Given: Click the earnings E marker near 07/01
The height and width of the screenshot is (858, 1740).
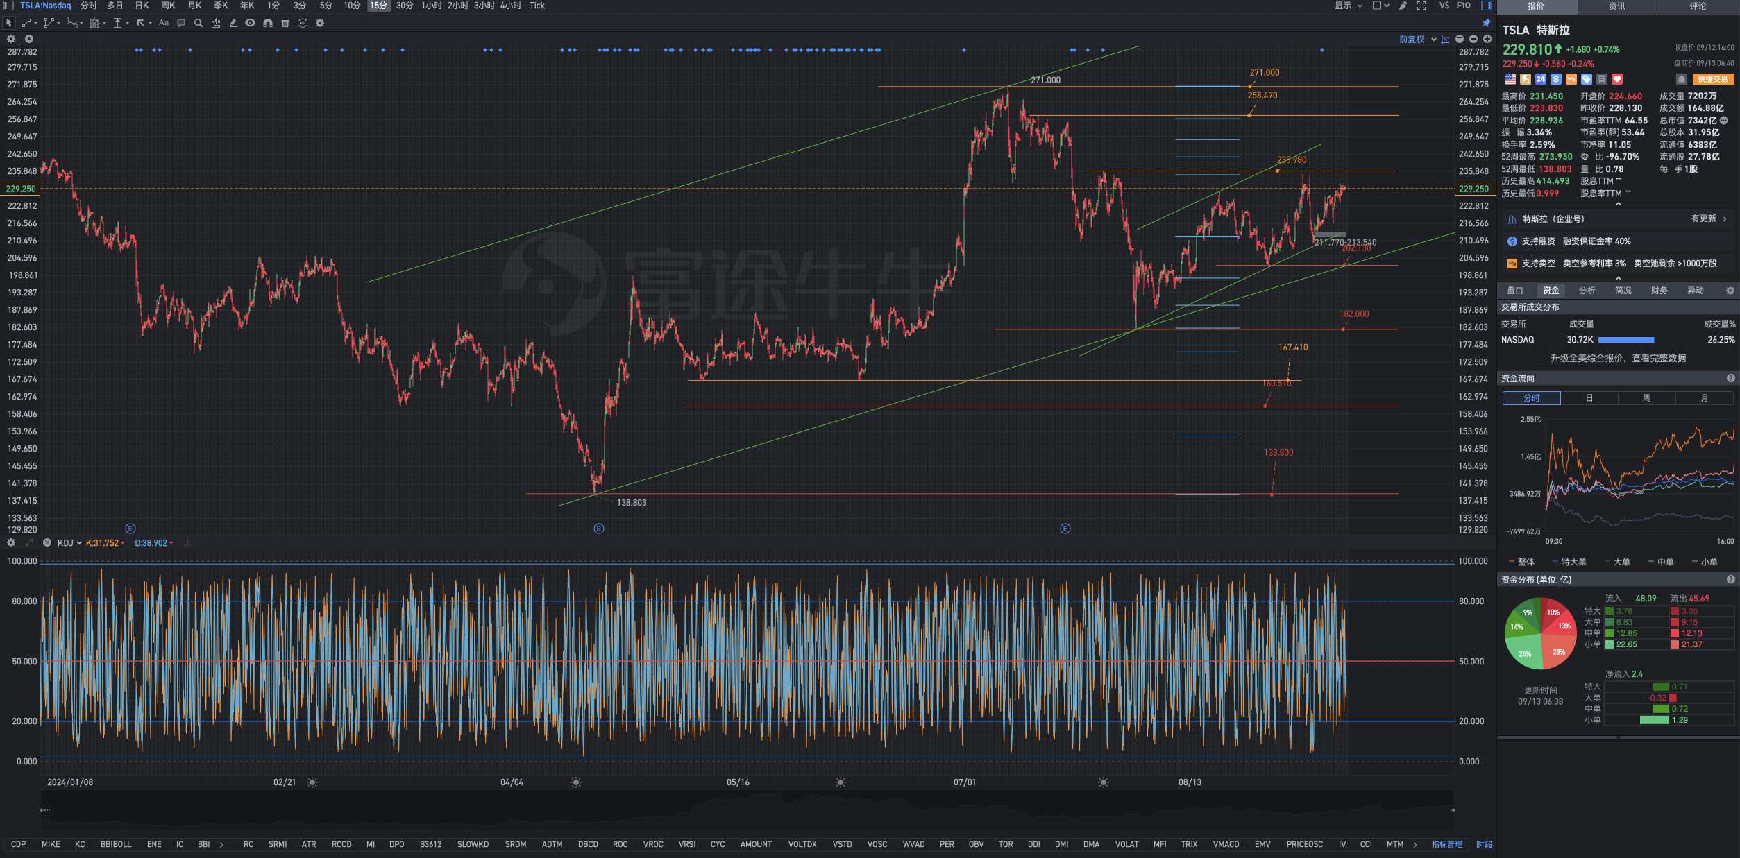Looking at the screenshot, I should coord(1065,529).
